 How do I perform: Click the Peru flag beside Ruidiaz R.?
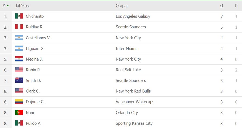(19, 27)
